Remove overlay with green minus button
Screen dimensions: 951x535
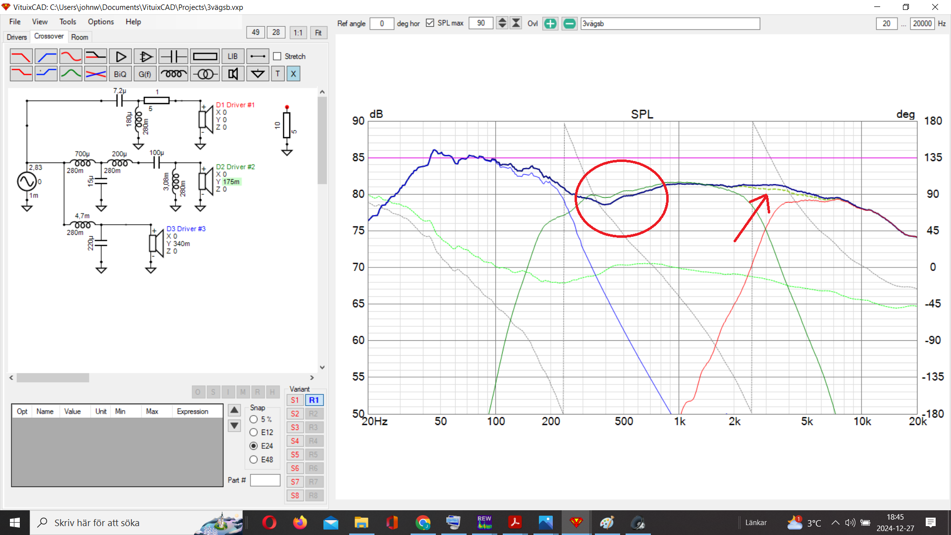pos(570,23)
